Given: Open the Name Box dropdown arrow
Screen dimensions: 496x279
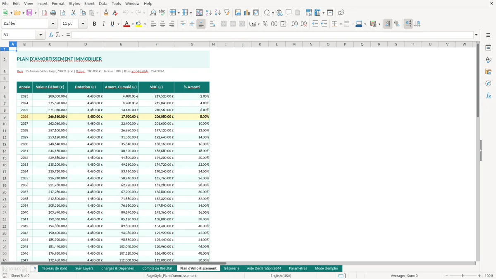Looking at the screenshot, I should click(41, 35).
